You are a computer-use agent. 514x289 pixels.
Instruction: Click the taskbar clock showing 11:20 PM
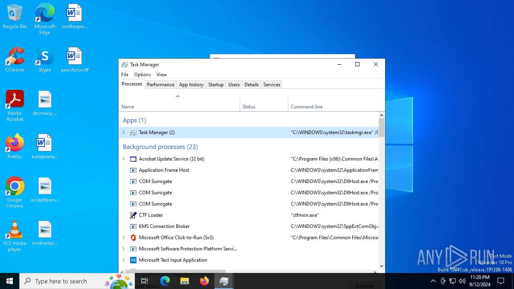(480, 281)
